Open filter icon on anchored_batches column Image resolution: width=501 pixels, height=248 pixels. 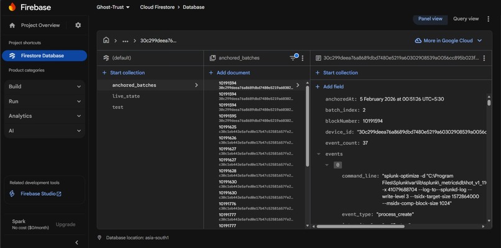[x=293, y=58]
